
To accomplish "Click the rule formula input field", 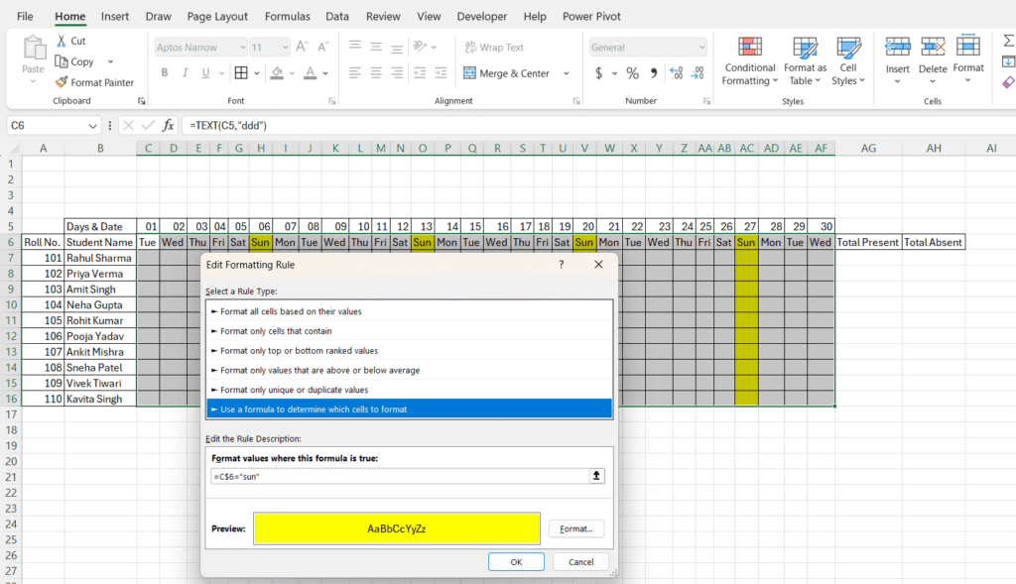I will tap(400, 477).
